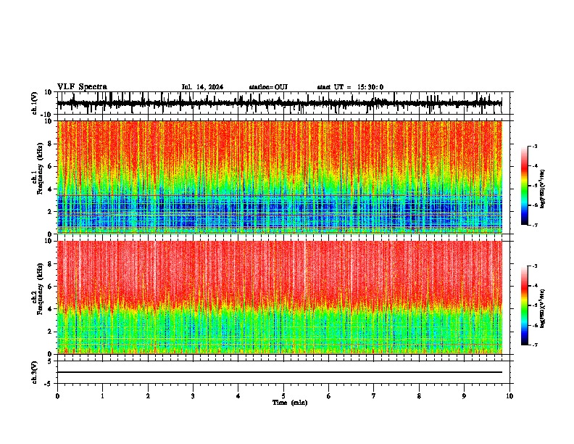Click the ch.1 voltage waveform trace
The image size is (574, 444).
279,103
